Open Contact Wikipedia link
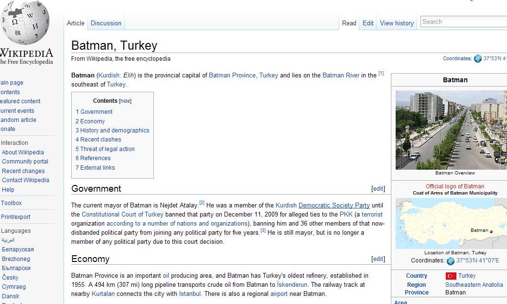This screenshot has width=507, height=304. click(25, 180)
